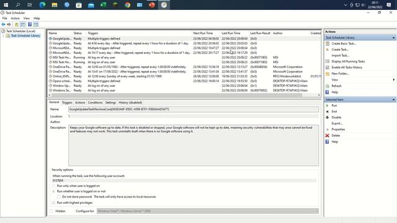Click the Back arrow in the toolbar
This screenshot has height=223, width=397.
click(x=3, y=24)
